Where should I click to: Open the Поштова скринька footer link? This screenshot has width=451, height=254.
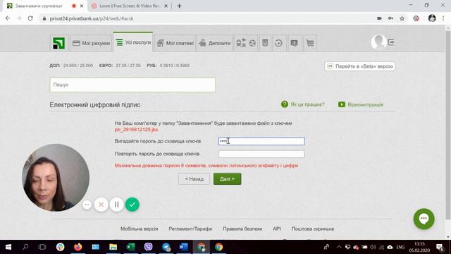[x=313, y=229]
